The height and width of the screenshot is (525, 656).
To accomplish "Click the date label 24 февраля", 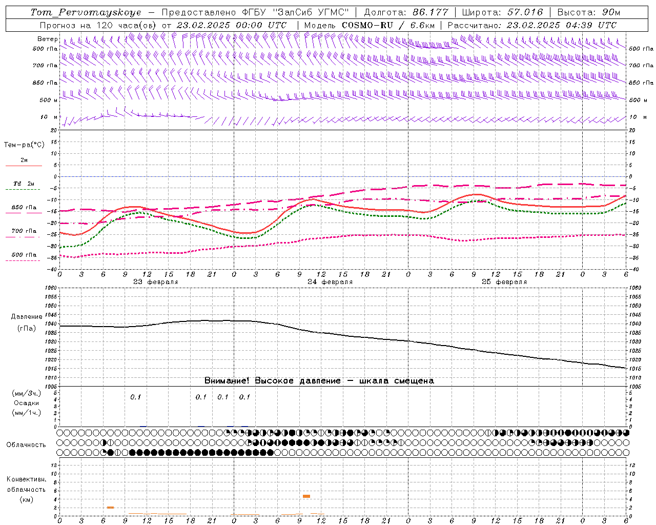I will click(330, 282).
